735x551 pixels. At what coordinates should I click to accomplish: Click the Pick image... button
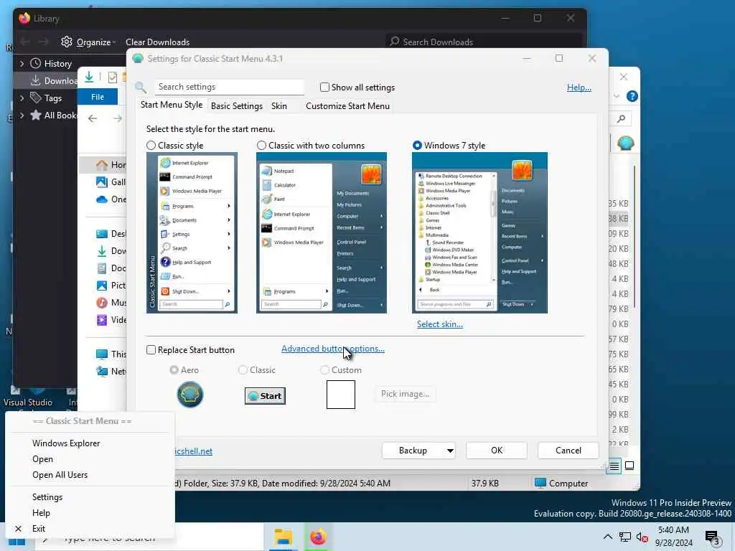pyautogui.click(x=405, y=394)
